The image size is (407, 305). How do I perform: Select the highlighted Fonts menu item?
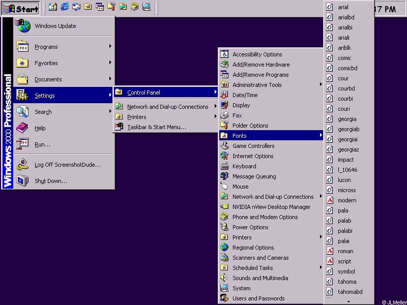(271, 135)
